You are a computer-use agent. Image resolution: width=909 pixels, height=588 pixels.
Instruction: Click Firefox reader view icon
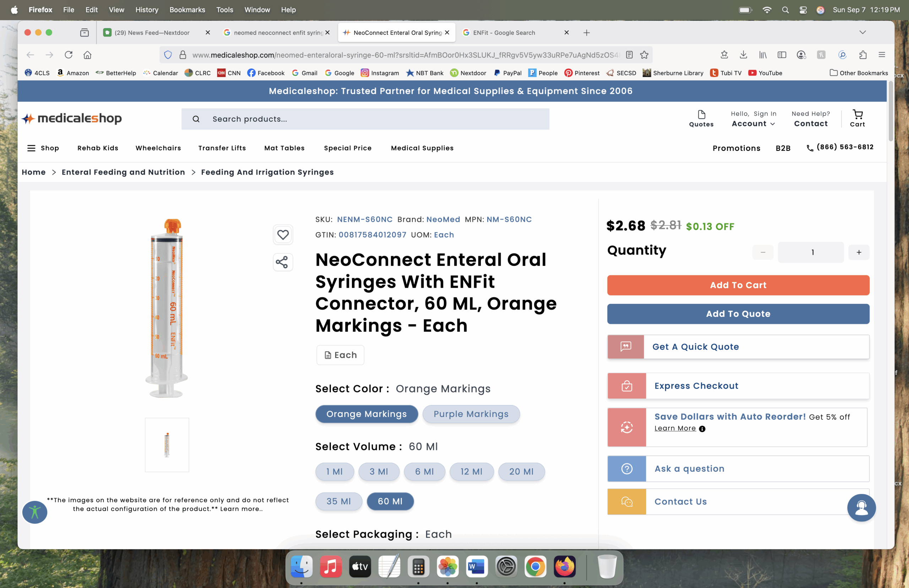(x=629, y=55)
